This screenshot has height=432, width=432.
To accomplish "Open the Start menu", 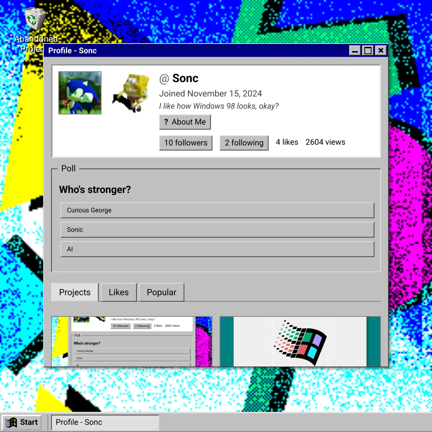I will point(22,422).
